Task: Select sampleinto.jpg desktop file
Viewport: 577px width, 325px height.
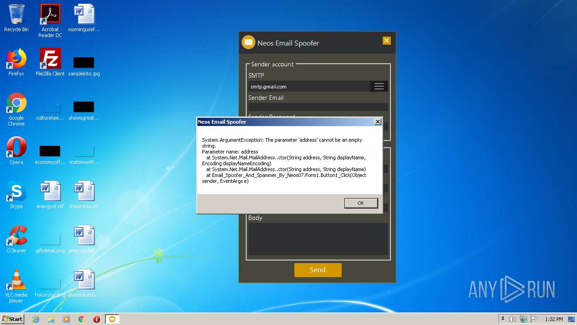Action: [x=84, y=67]
